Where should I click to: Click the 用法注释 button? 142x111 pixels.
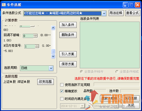(116, 13)
